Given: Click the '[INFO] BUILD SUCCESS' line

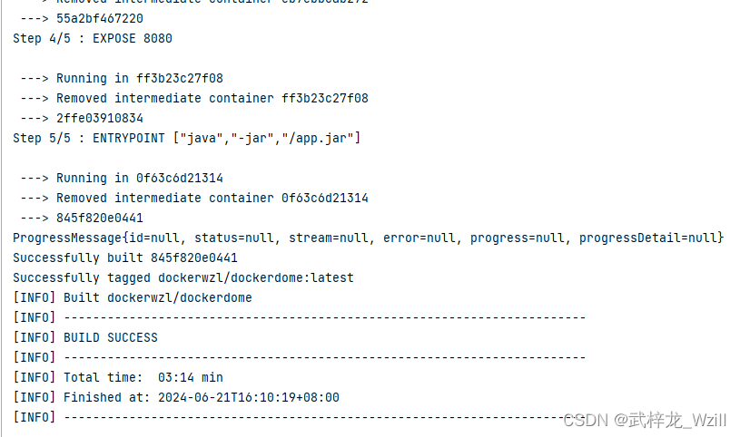Looking at the screenshot, I should point(85,337).
